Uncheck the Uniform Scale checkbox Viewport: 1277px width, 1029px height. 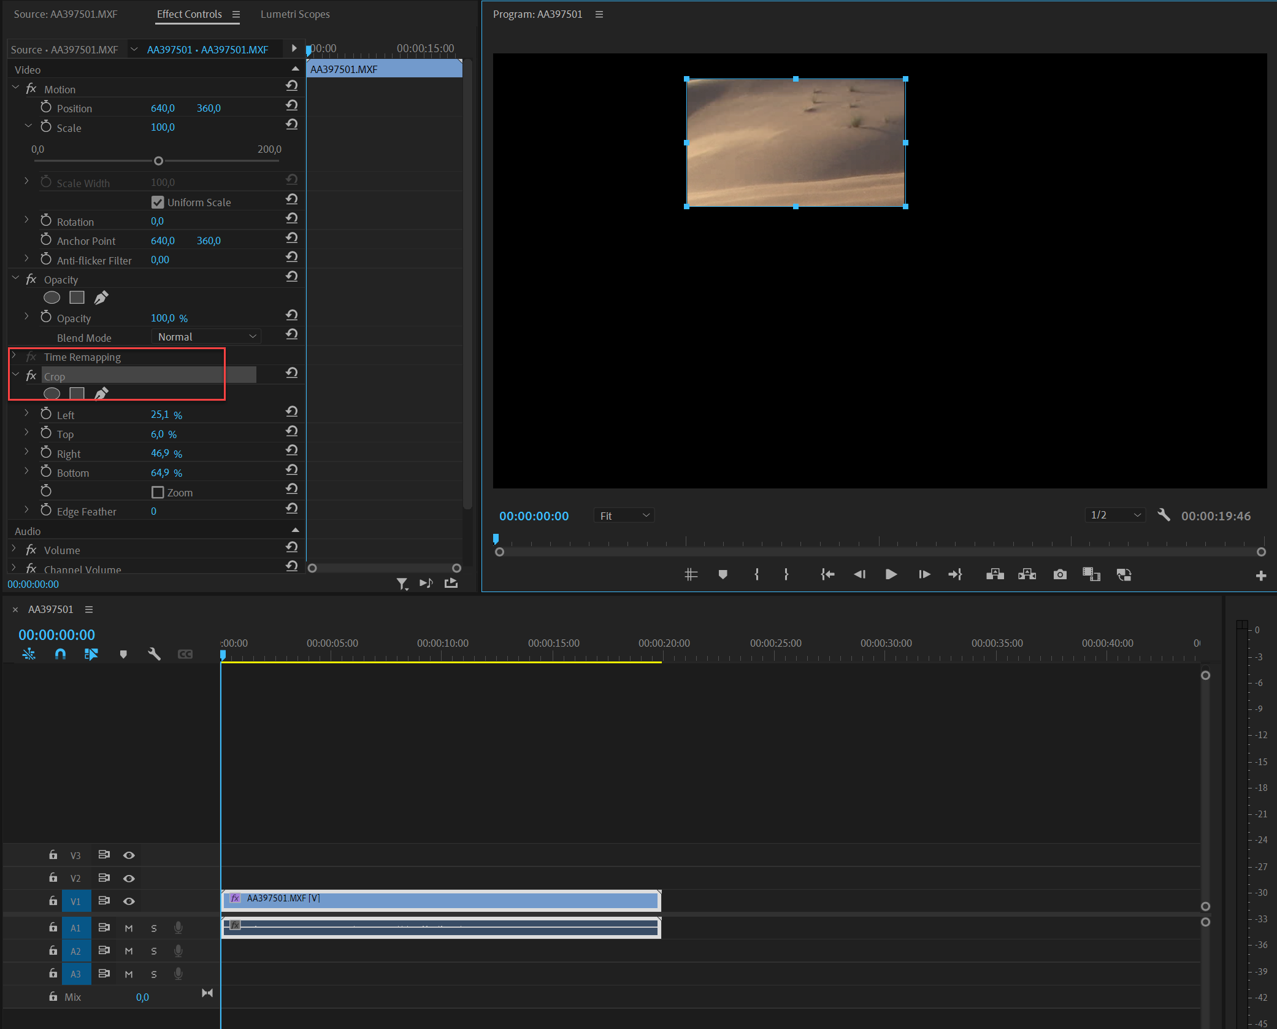coord(158,202)
